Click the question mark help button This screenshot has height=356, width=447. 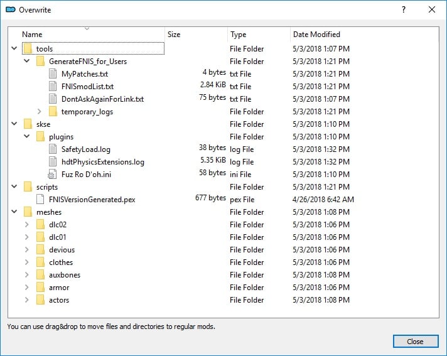404,9
